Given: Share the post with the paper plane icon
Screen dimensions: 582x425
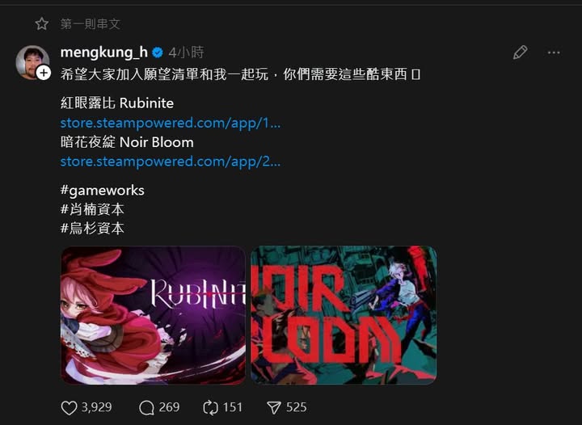Looking at the screenshot, I should 274,407.
